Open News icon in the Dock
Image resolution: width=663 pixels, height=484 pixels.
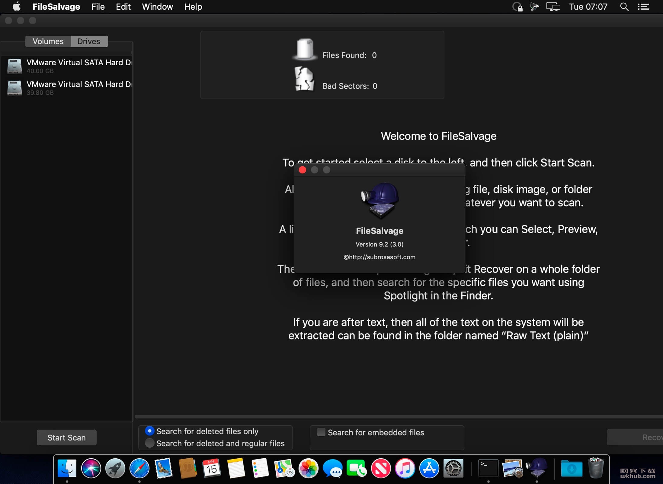pyautogui.click(x=381, y=468)
